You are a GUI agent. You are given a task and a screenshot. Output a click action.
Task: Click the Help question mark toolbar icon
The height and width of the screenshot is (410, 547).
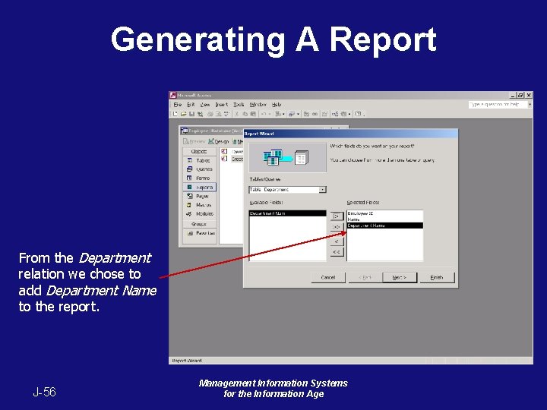point(358,114)
